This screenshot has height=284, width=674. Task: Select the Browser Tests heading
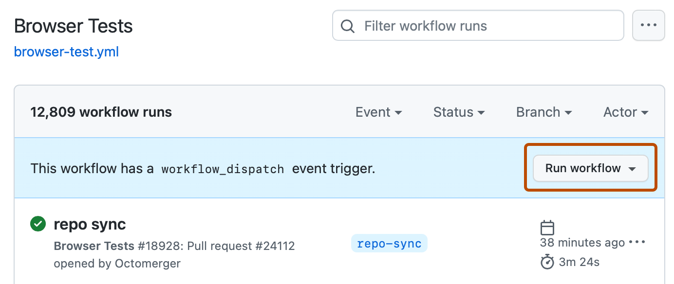73,26
